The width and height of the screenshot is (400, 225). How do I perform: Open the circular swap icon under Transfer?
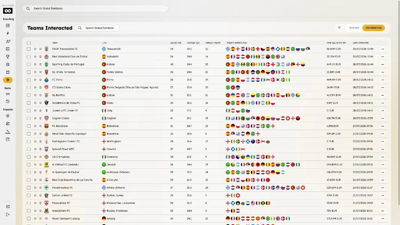8,124
